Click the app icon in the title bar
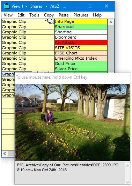 [x=7, y=6]
